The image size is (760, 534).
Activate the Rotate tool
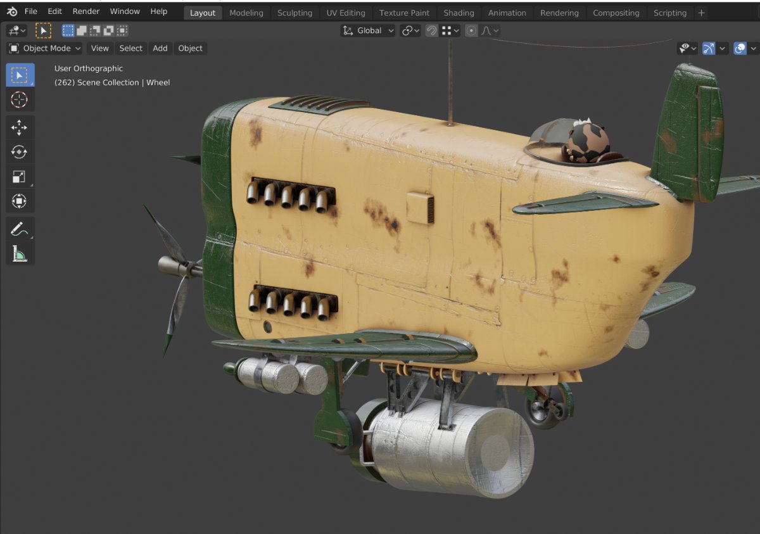point(19,152)
